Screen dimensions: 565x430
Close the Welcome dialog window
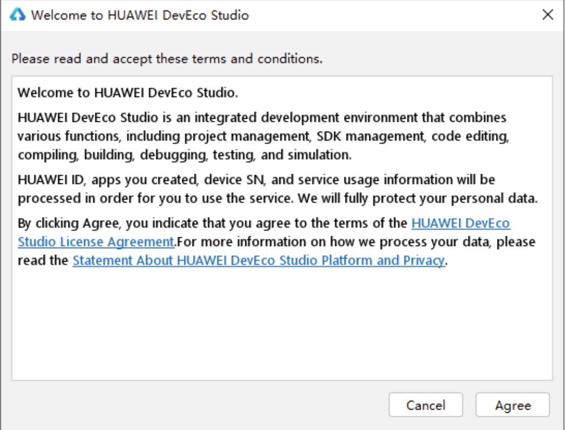548,15
